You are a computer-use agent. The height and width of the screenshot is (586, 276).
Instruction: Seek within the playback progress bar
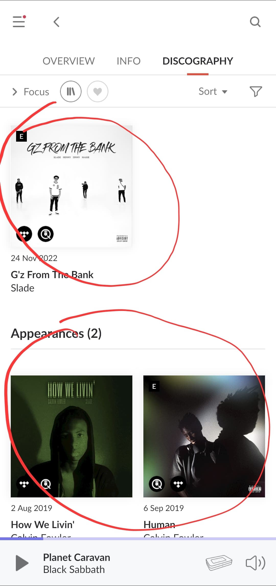(x=138, y=539)
